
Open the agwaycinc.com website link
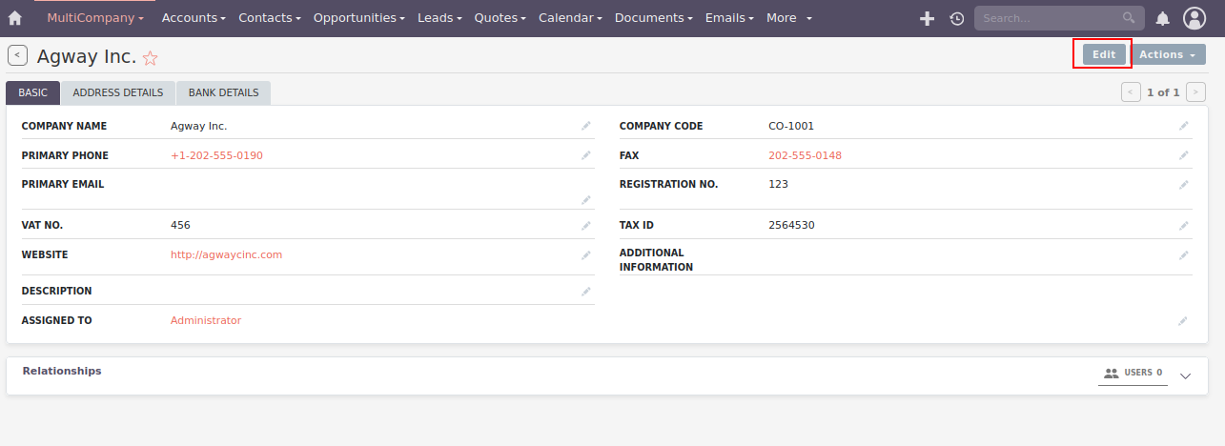tap(226, 254)
